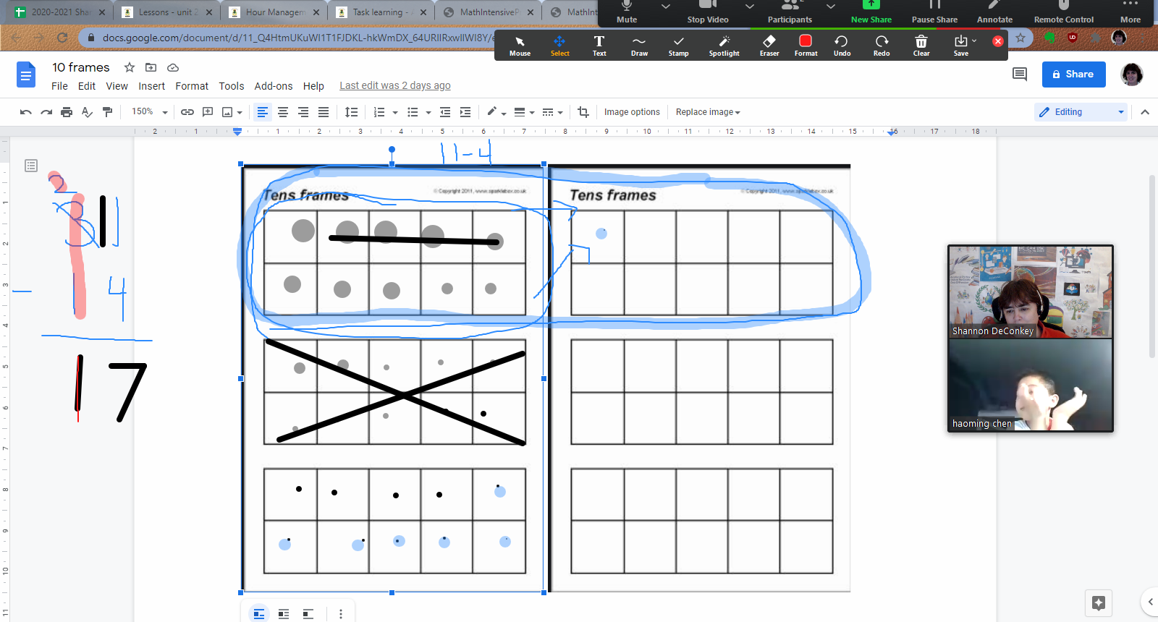The height and width of the screenshot is (622, 1158).
Task: Run spelling and grammar check
Action: click(87, 112)
